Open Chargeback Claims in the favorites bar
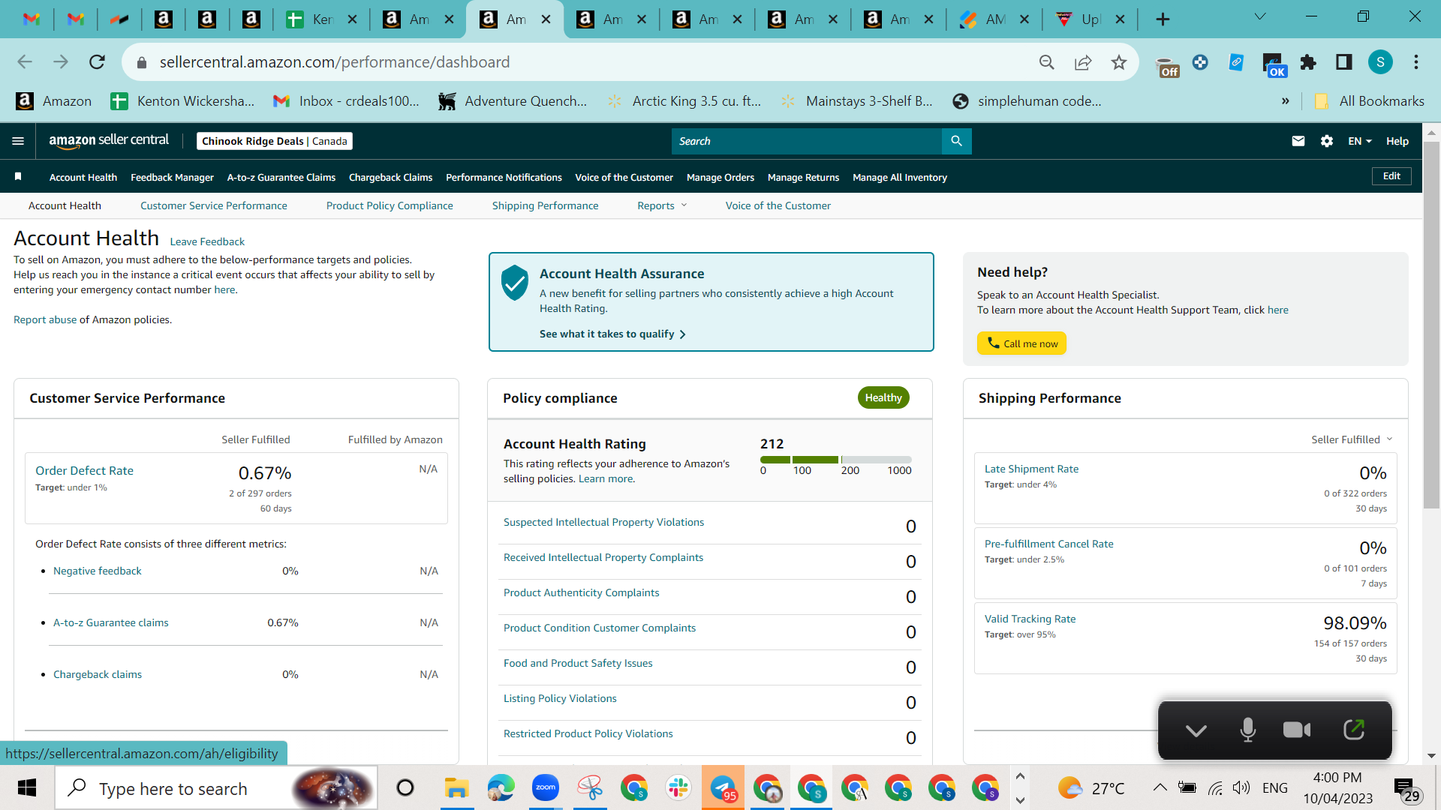 tap(390, 177)
